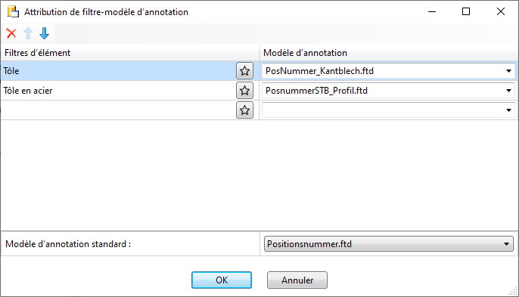The width and height of the screenshot is (519, 297).
Task: Click the star button for Tôle filter
Action: click(244, 71)
